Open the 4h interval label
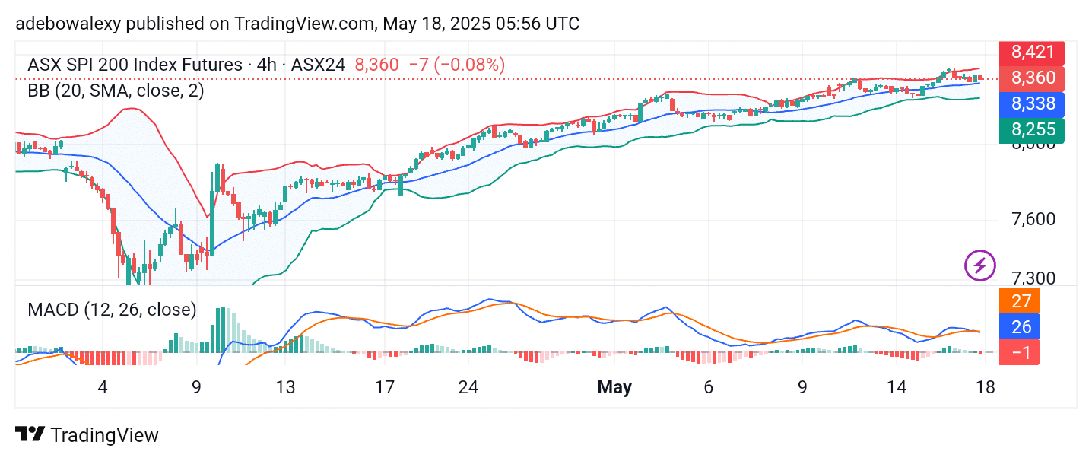1092x461 pixels. pos(266,65)
